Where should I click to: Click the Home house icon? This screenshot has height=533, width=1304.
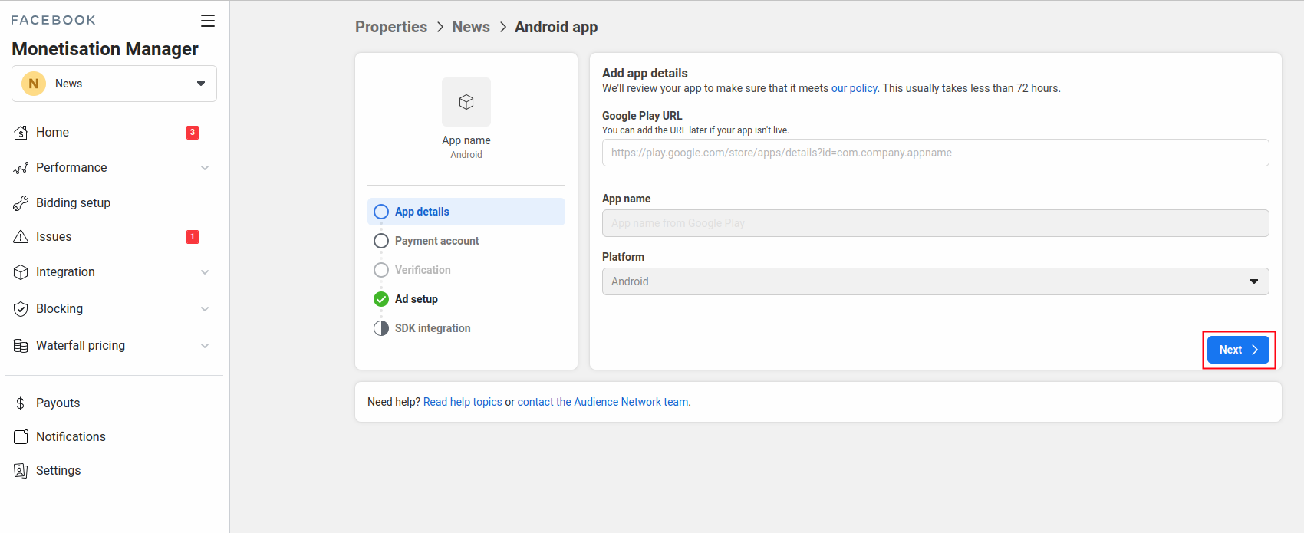tap(21, 133)
